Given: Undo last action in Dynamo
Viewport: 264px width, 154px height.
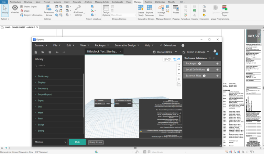Looking at the screenshot, I should (57, 52).
